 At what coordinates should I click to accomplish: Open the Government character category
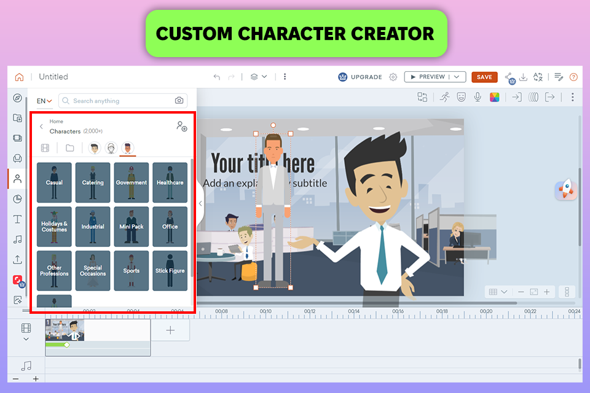(132, 182)
